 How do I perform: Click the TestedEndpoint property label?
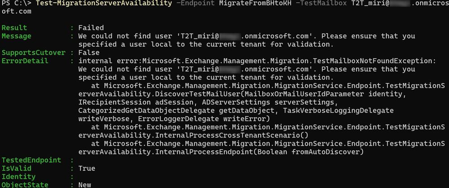(31, 160)
